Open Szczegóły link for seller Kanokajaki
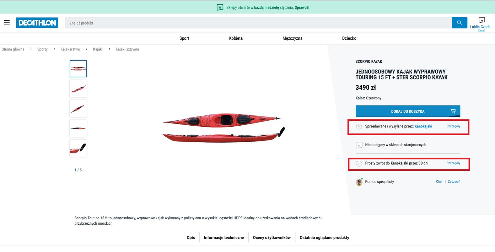 pos(453,126)
